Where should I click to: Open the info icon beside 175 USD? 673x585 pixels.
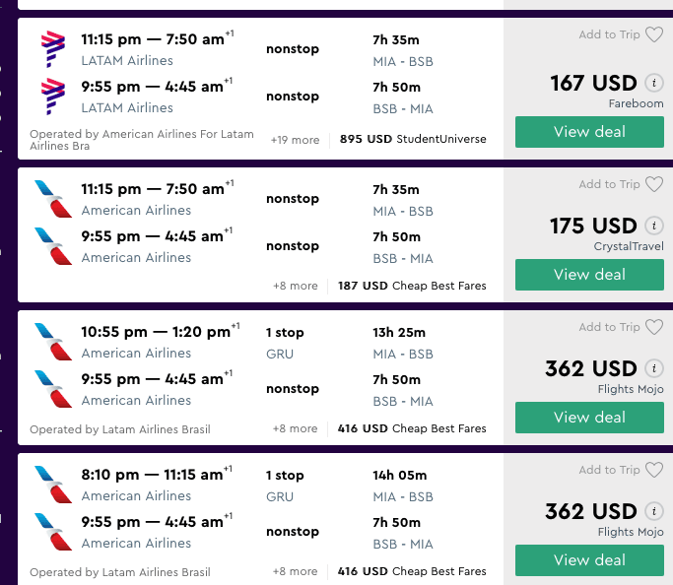pos(653,226)
